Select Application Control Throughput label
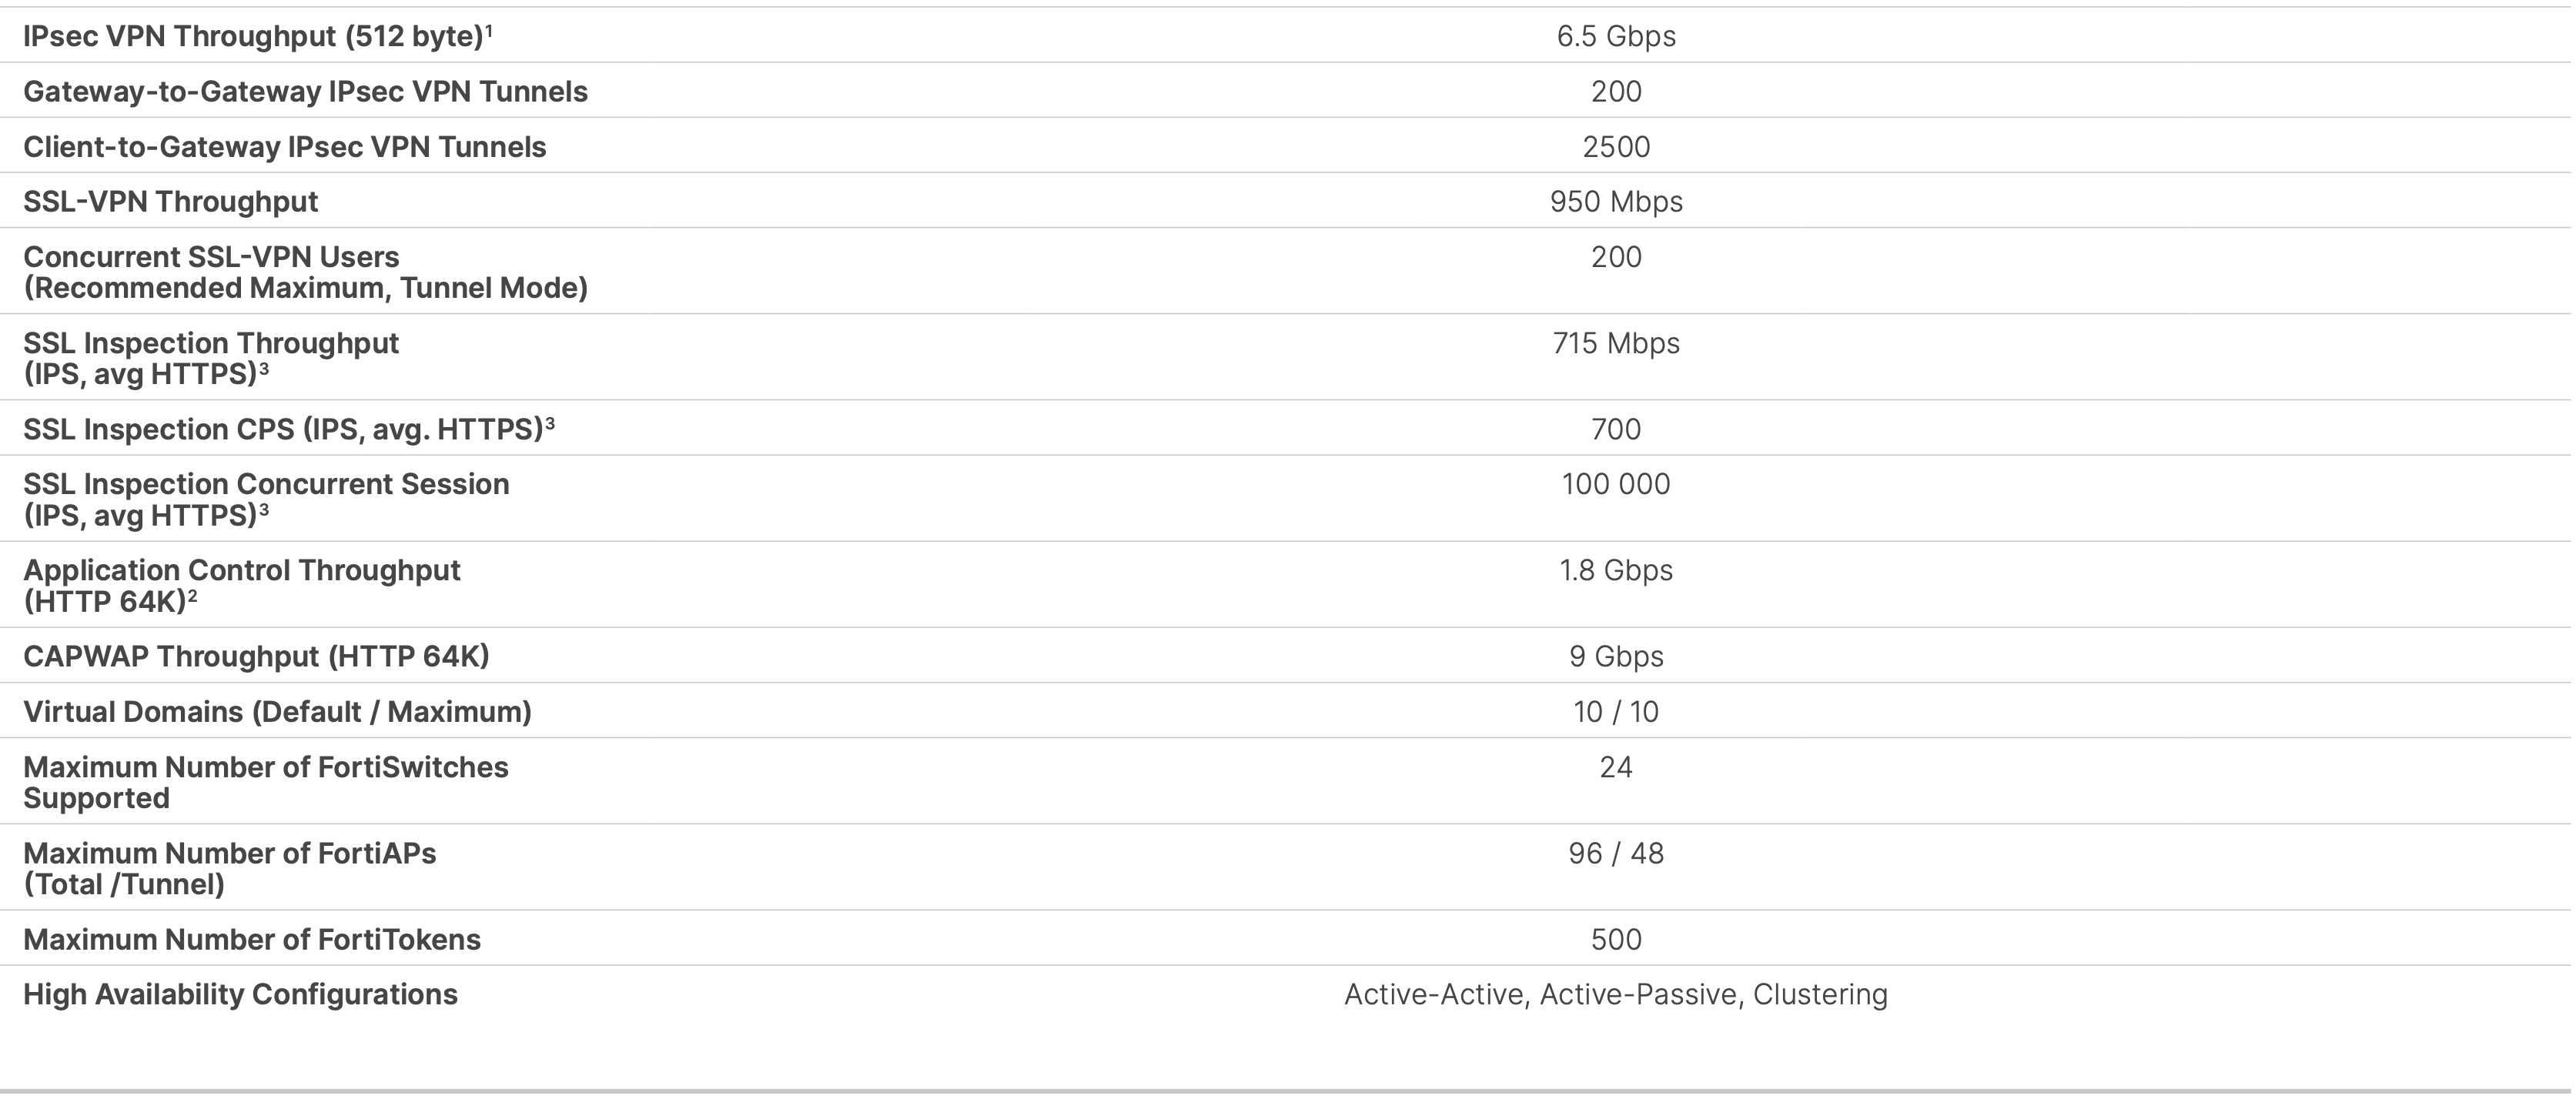The width and height of the screenshot is (2576, 1099). pos(242,585)
